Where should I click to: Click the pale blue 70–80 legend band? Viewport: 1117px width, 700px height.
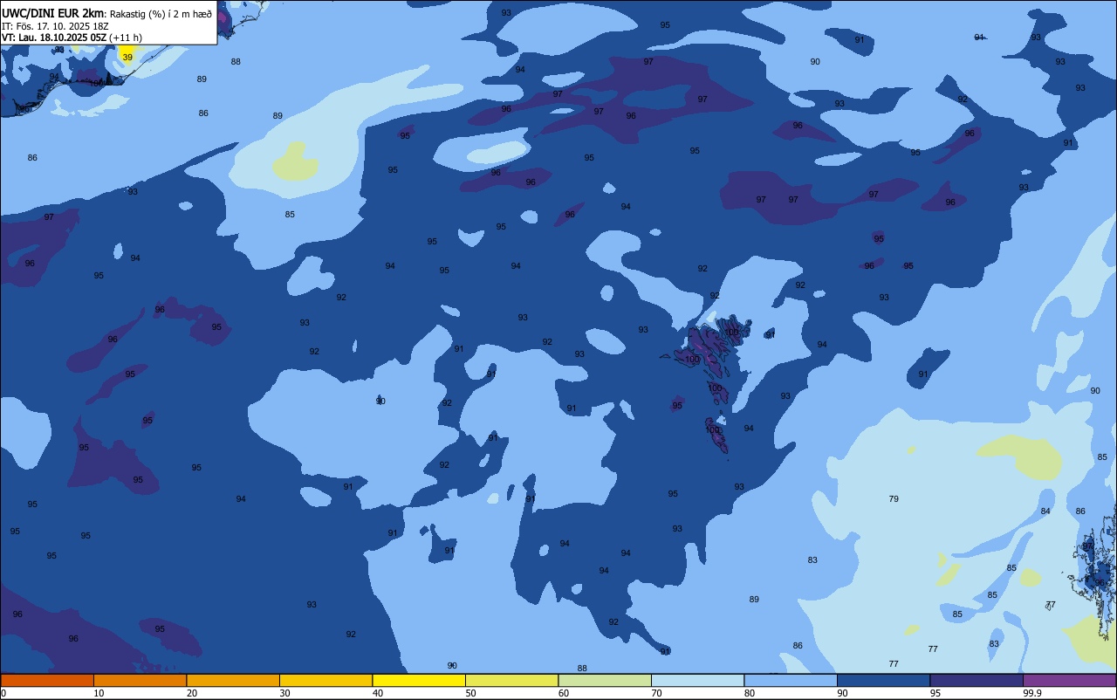[697, 680]
